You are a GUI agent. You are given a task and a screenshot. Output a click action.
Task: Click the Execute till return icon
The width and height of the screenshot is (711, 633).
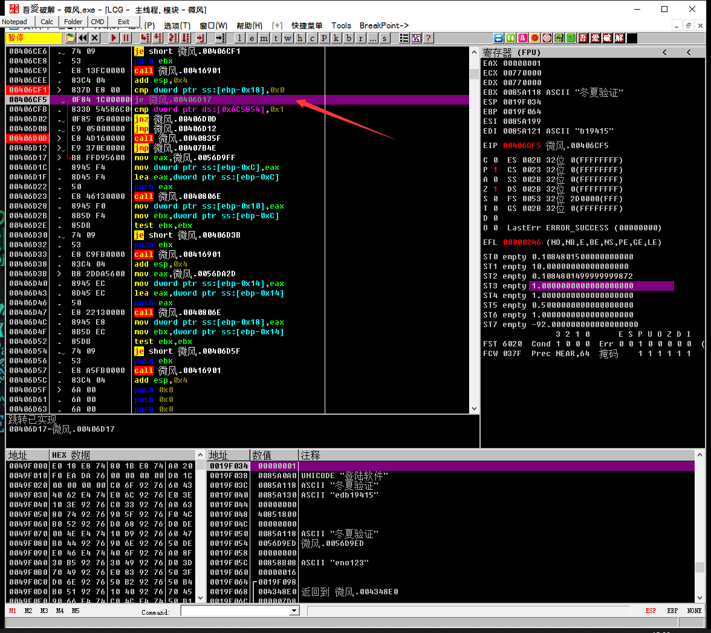click(201, 38)
